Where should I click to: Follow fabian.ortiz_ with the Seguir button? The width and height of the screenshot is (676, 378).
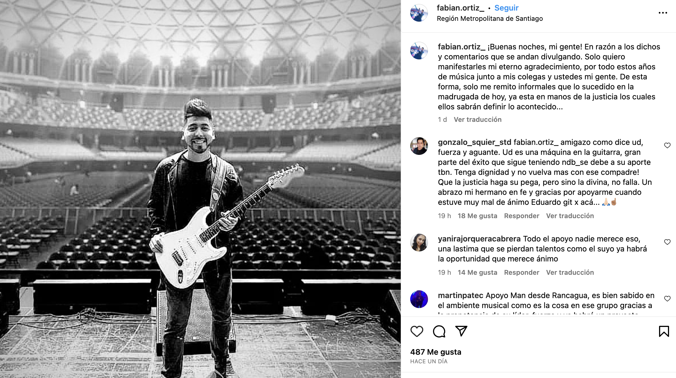click(506, 8)
